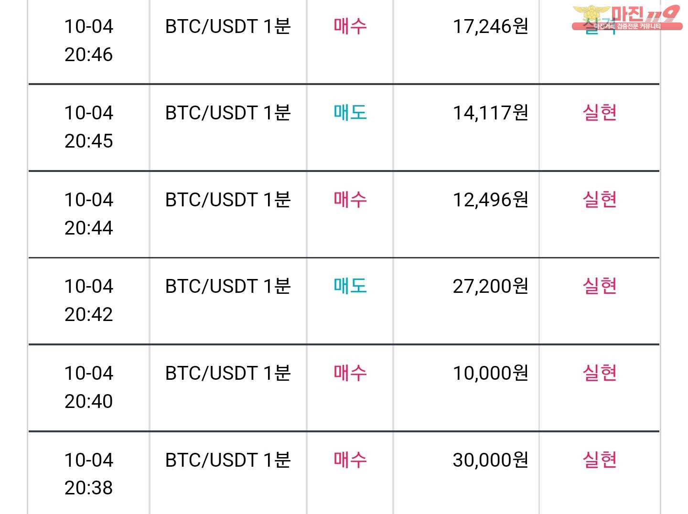Open the 실현 status for 14,117원
This screenshot has height=514, width=688.
[600, 113]
